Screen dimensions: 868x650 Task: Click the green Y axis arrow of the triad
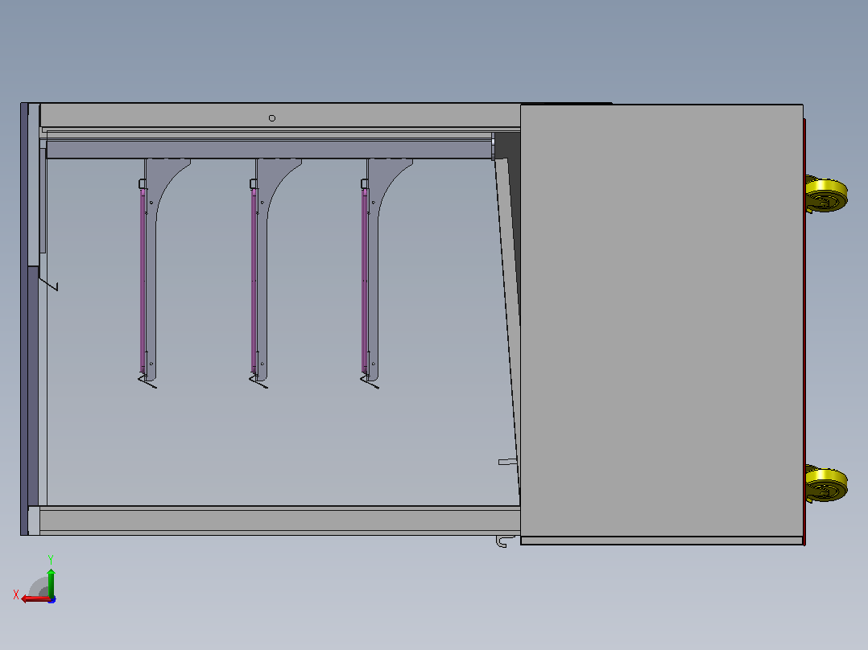[x=51, y=582]
